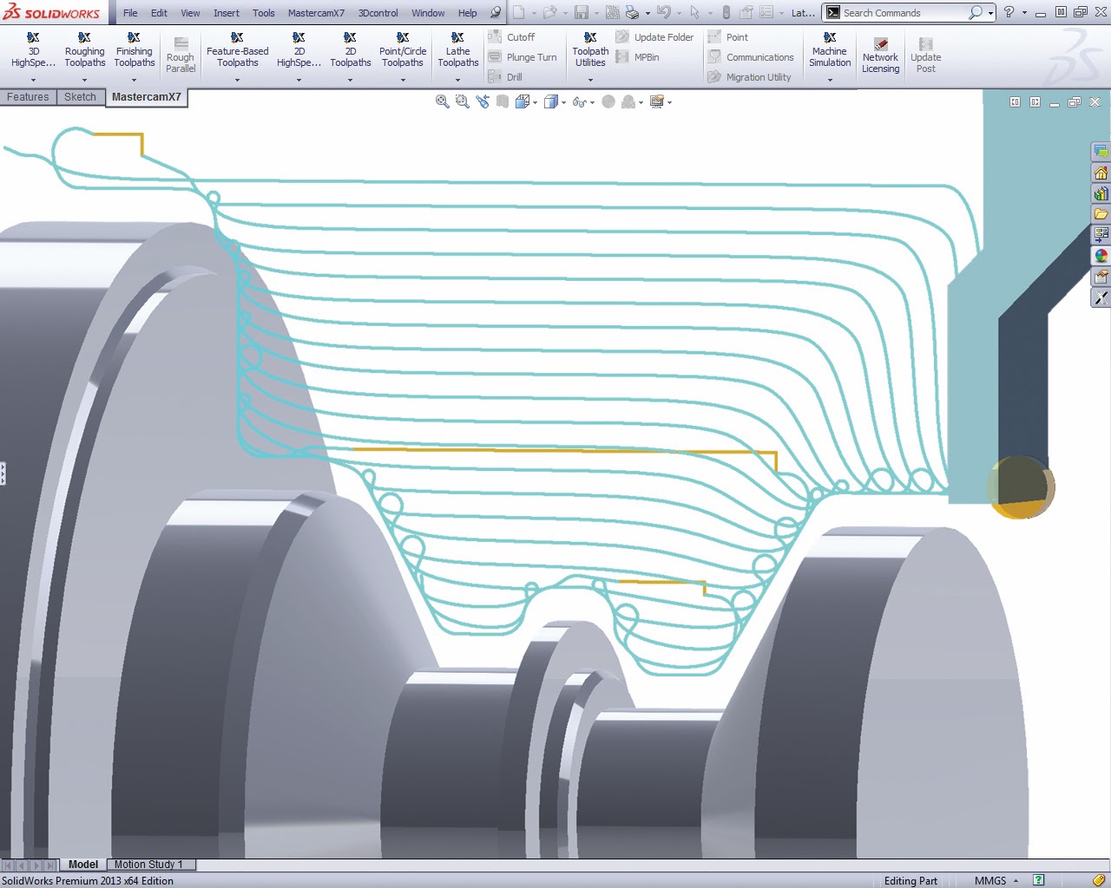Click the Machine Simulation button
This screenshot has width=1111, height=888.
[830, 50]
